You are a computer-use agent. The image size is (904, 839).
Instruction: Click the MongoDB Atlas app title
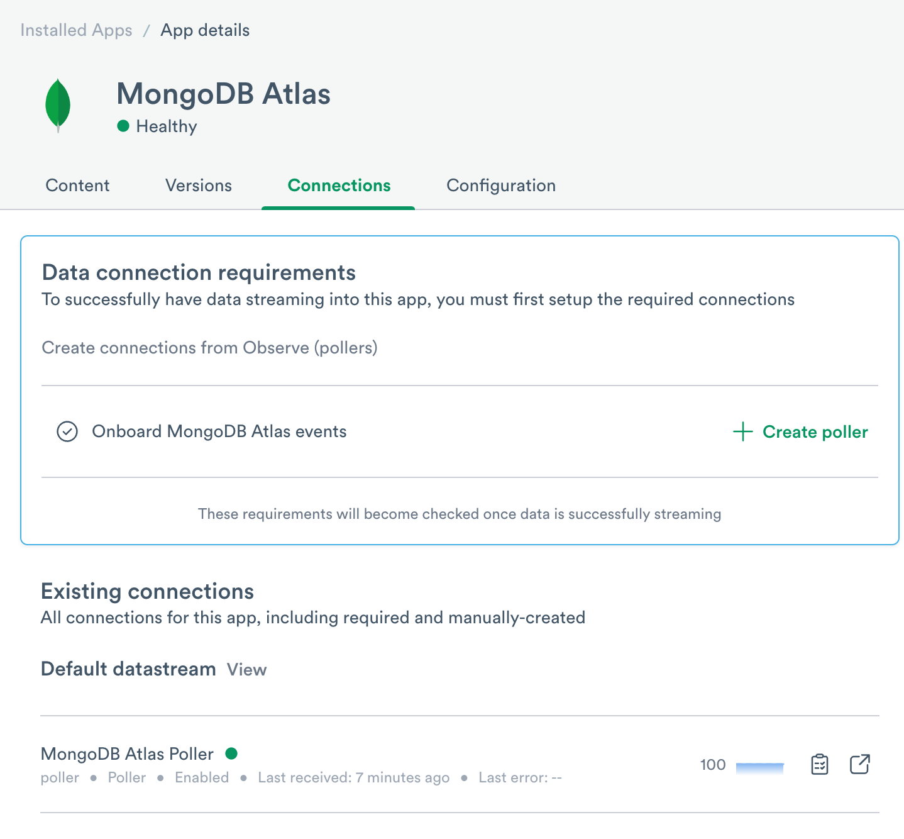coord(223,94)
